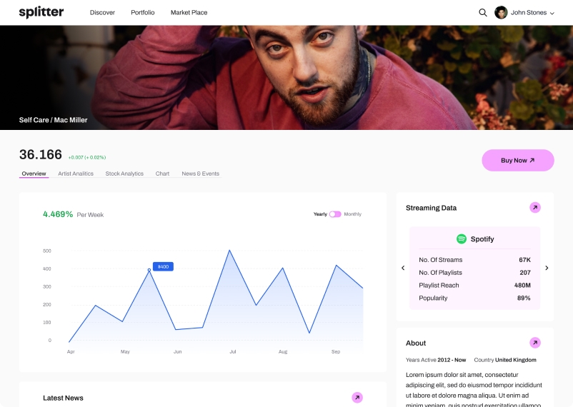
Task: Select the Yearly label
Action: coord(320,214)
